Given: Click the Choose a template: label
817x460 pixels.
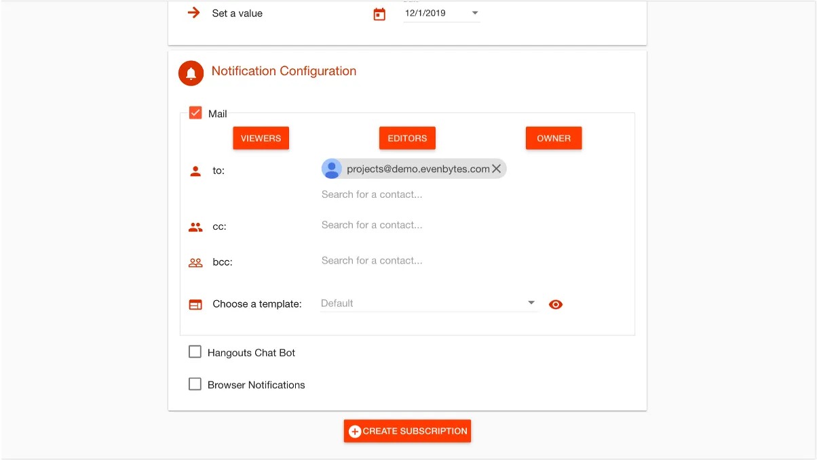Looking at the screenshot, I should pos(257,304).
